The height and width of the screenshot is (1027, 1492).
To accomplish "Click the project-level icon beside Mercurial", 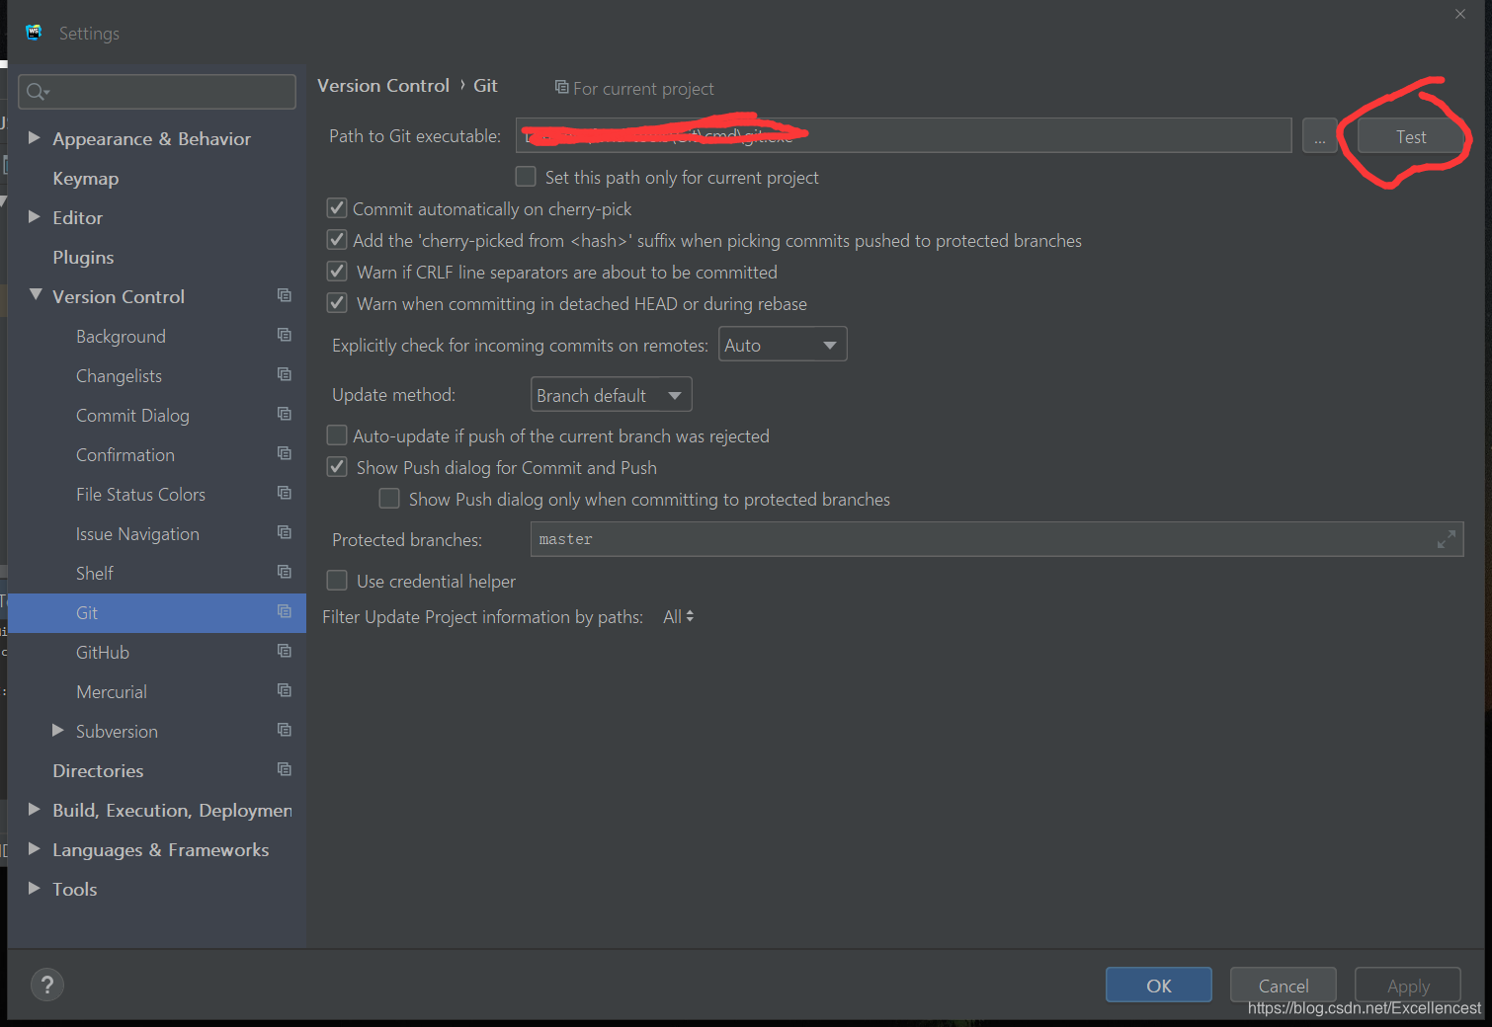I will 285,690.
